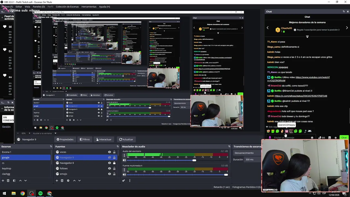Open scene filters icon in Escenas toolbar
This screenshot has height=197, width=350.
pos(14,181)
